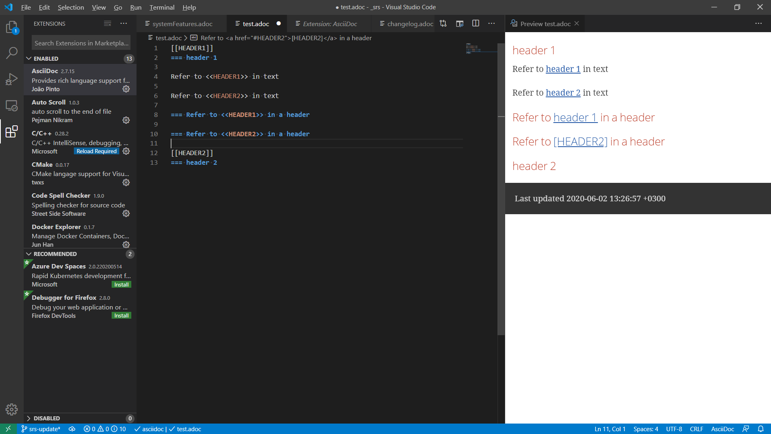Open the Search view icon
This screenshot has width=771, height=434.
pyautogui.click(x=12, y=53)
